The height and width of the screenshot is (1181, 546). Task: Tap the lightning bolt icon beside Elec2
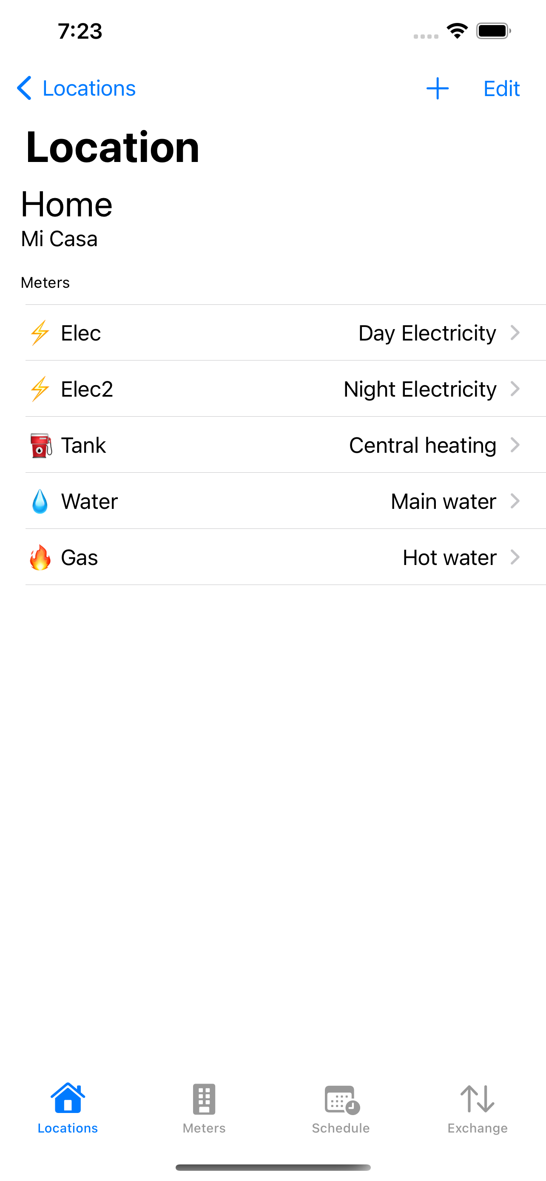pyautogui.click(x=40, y=389)
